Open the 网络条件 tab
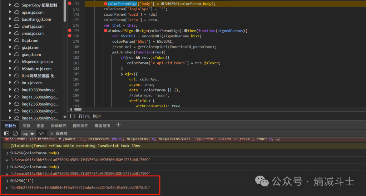The width and height of the screenshot is (366, 196). click(80, 126)
